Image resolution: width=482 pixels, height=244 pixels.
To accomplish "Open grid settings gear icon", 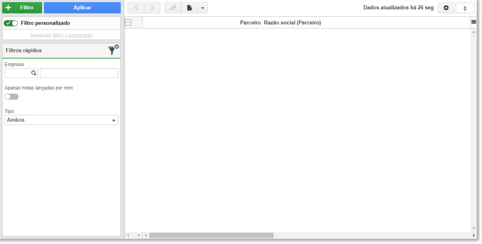I will (x=446, y=8).
